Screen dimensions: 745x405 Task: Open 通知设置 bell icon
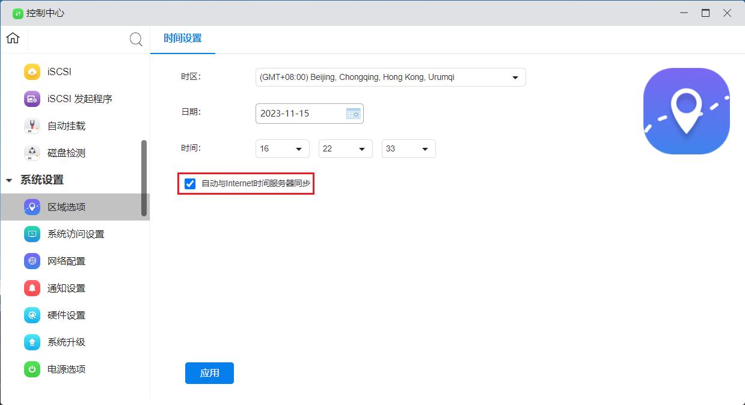coord(32,288)
